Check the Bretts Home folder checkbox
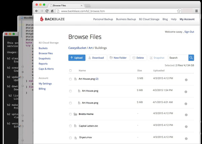This screenshot has width=202, height=144. point(70,114)
